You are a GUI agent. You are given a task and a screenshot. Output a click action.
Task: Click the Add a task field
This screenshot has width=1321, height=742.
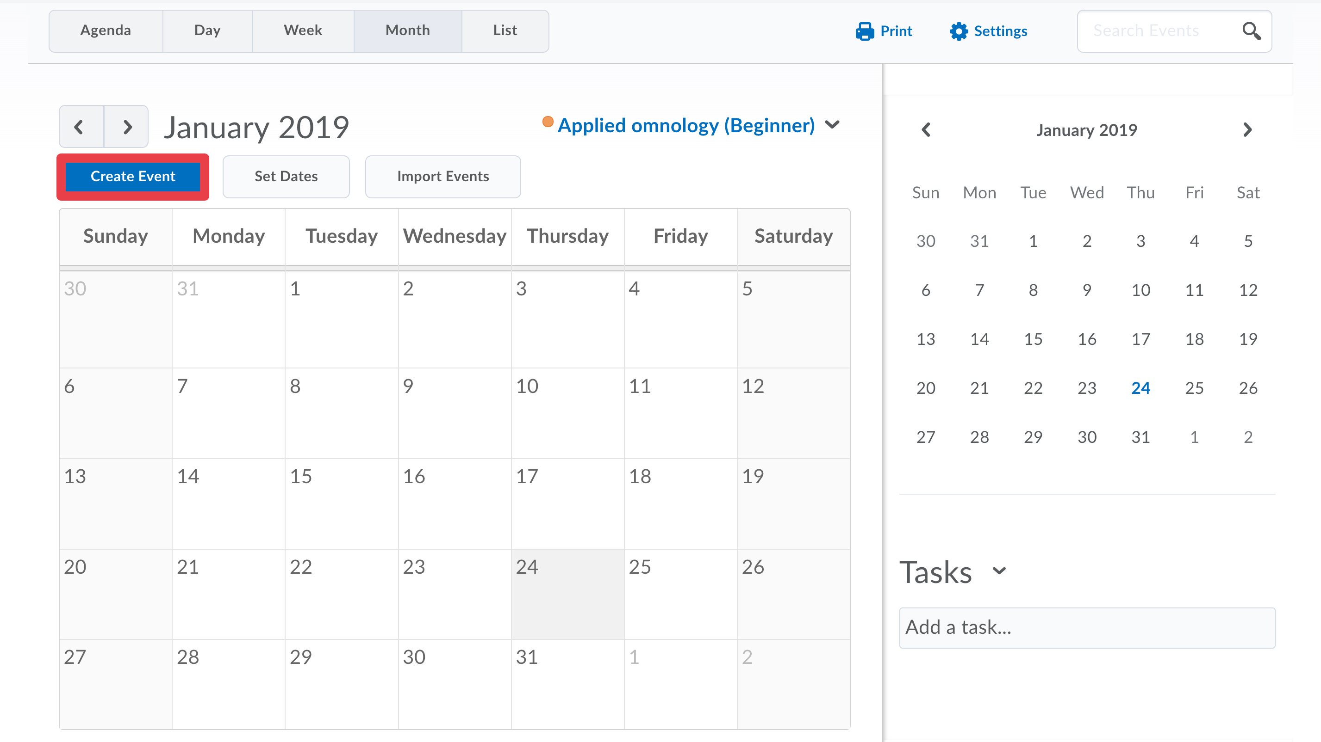[1086, 627]
